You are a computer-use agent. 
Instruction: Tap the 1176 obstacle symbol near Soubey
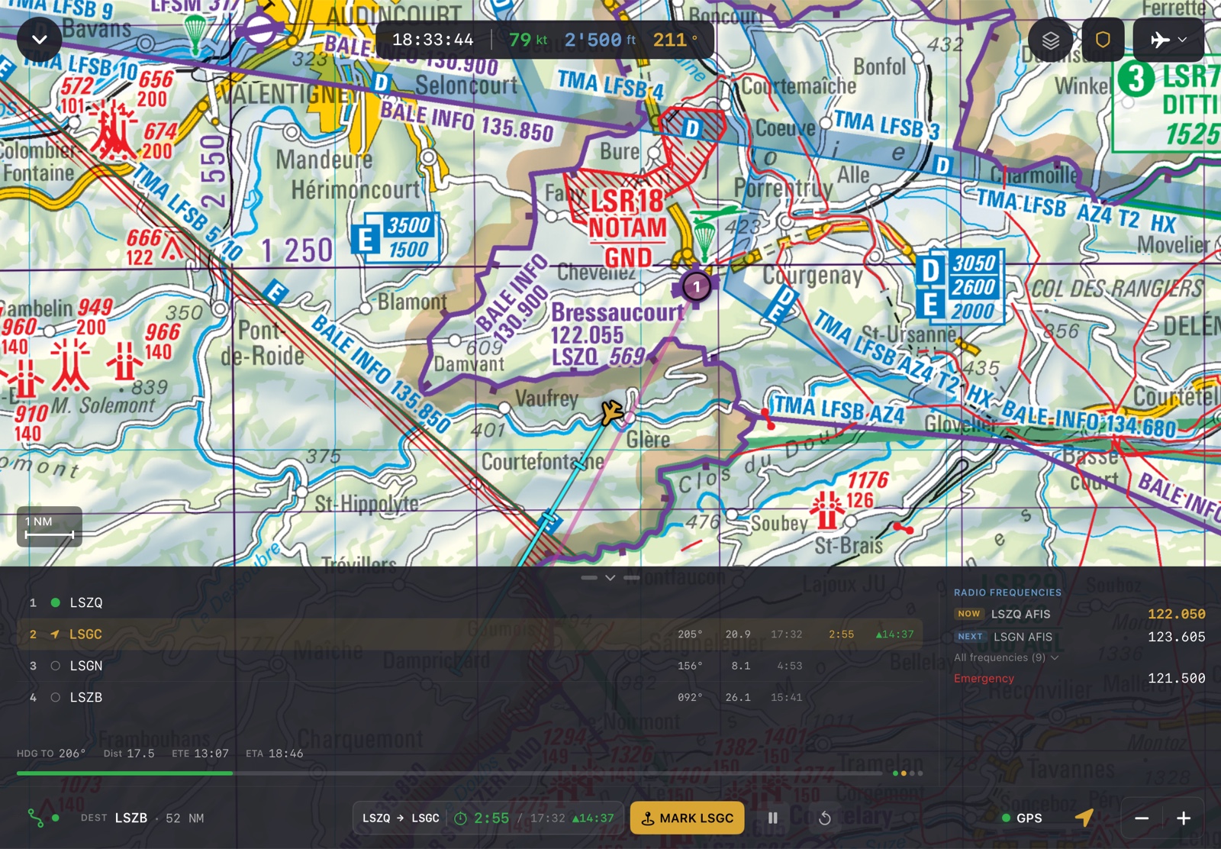[826, 510]
